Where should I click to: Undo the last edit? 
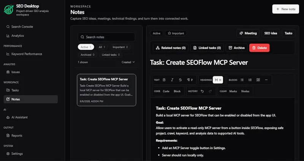pos(202,91)
